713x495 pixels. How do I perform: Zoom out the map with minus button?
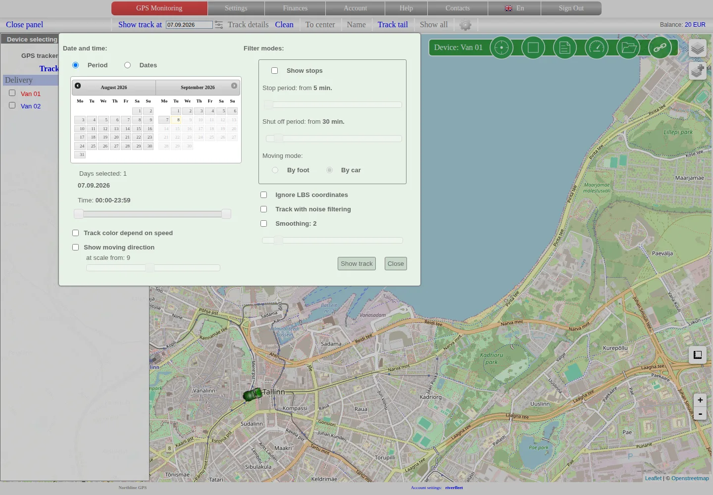click(x=700, y=413)
